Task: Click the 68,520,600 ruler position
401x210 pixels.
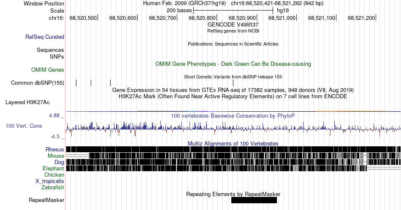Action: click(123, 18)
